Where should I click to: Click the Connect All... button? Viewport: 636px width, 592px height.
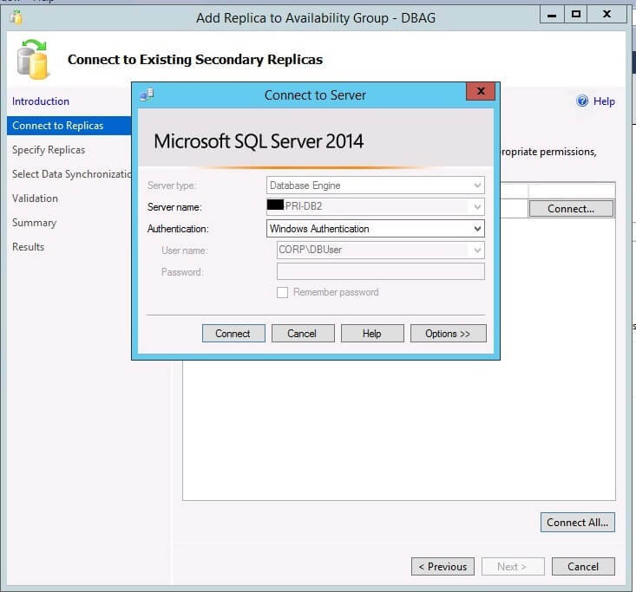click(577, 523)
